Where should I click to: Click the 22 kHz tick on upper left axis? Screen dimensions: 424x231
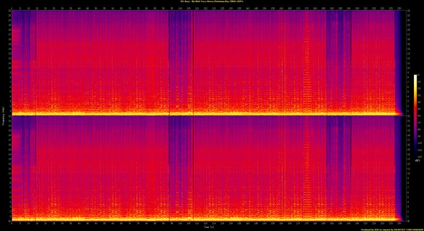9,11
